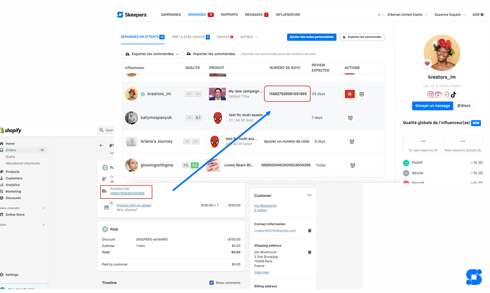This screenshot has height=293, width=490.
Task: Click the Shopify back arrow button
Action: [102, 146]
